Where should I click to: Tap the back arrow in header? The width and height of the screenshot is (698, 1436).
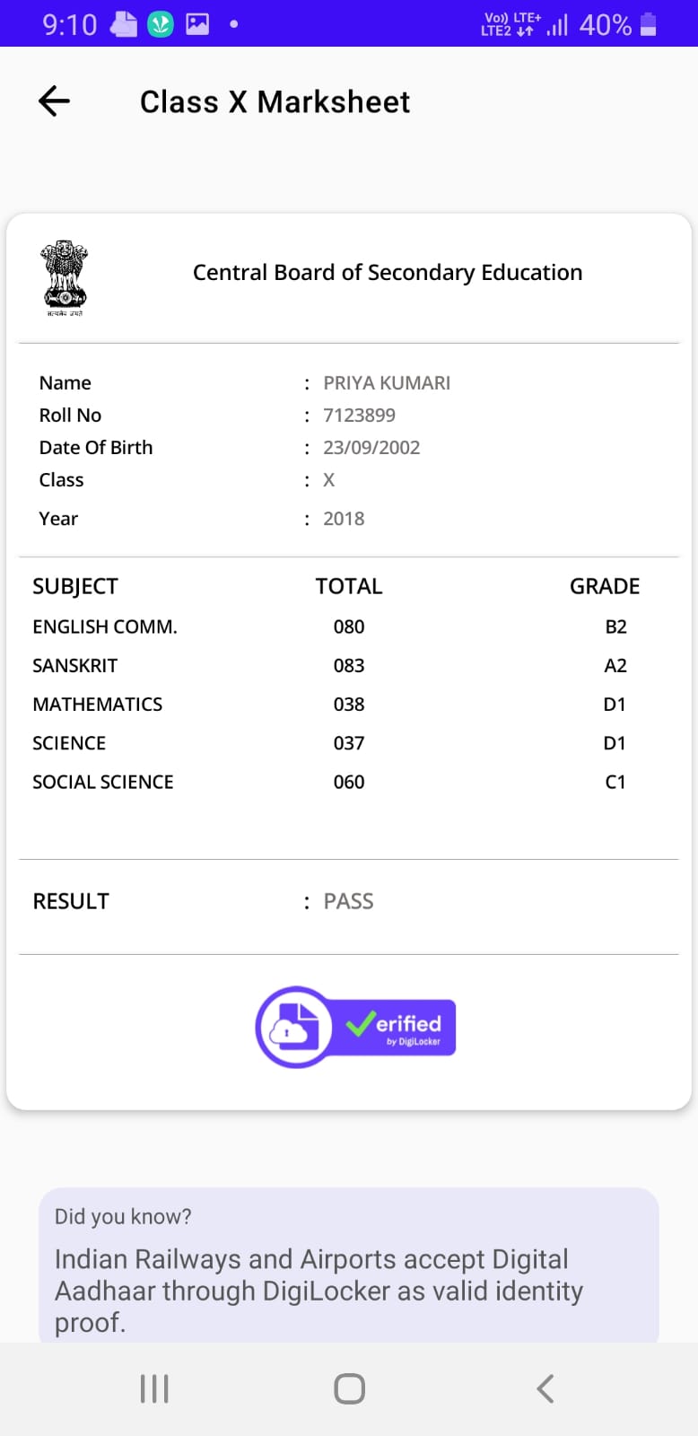tap(55, 101)
